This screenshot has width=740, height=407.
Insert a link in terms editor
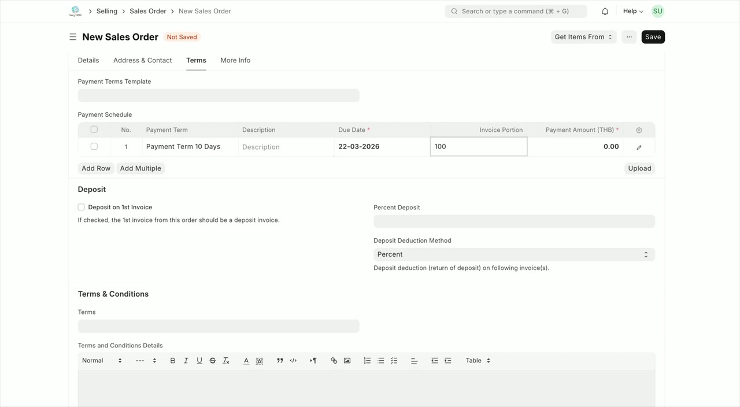pos(334,361)
